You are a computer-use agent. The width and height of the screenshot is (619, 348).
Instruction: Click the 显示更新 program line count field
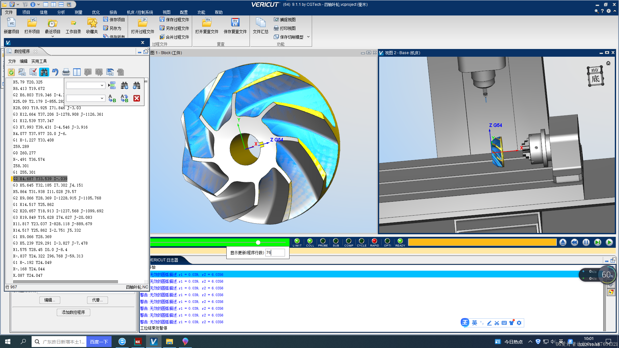(x=275, y=253)
